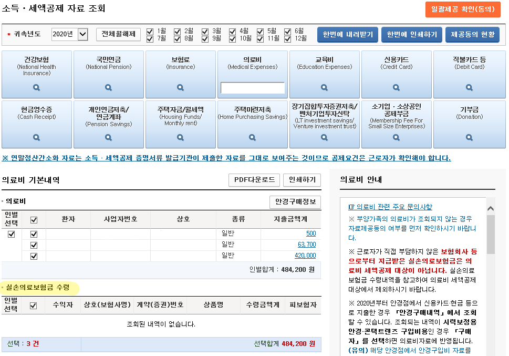The width and height of the screenshot is (509, 356).
Task: Click magnifier icon under 직불카드 등 tile
Action: point(470,87)
